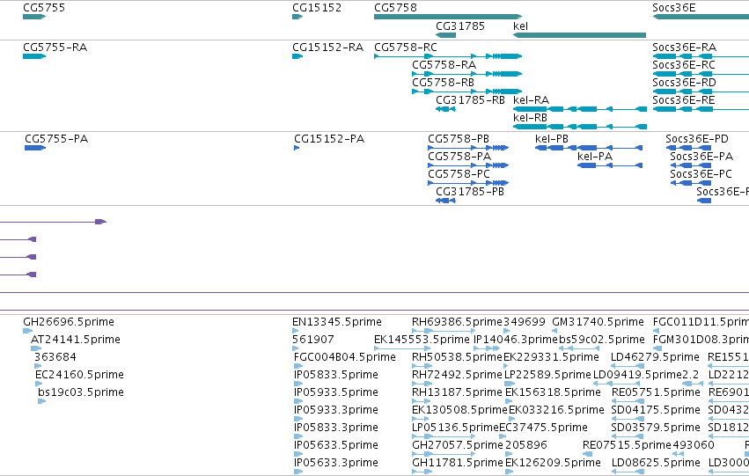Select the GH26696.5prime EST feature
This screenshot has width=749, height=476.
pyautogui.click(x=27, y=330)
